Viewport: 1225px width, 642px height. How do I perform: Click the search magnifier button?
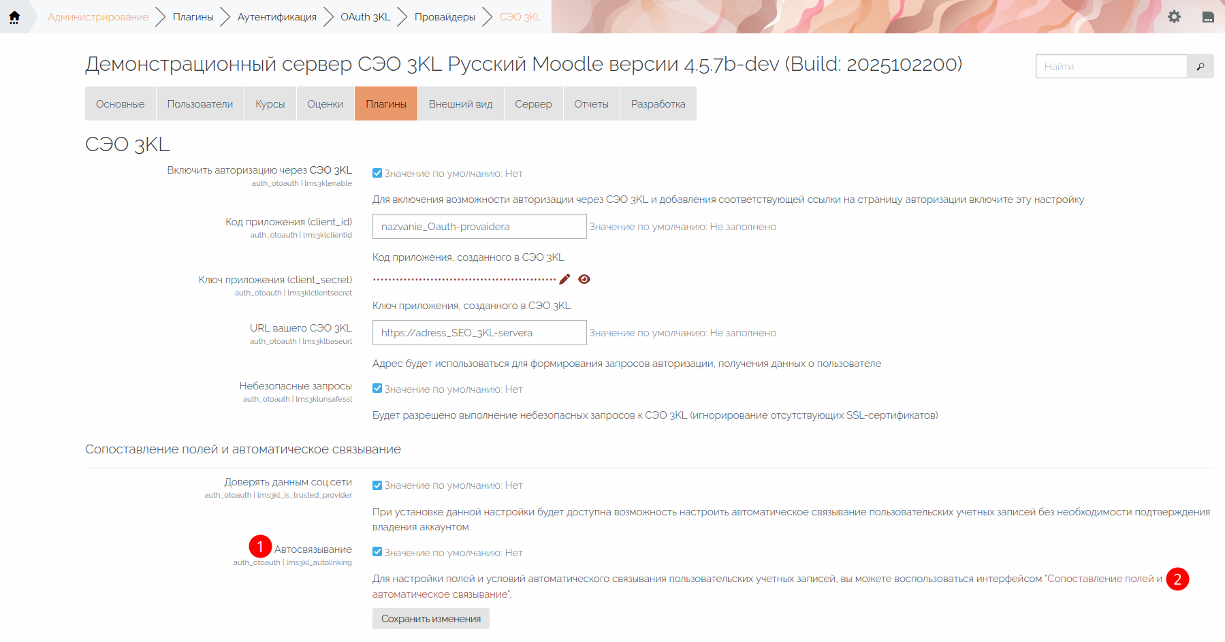1200,66
